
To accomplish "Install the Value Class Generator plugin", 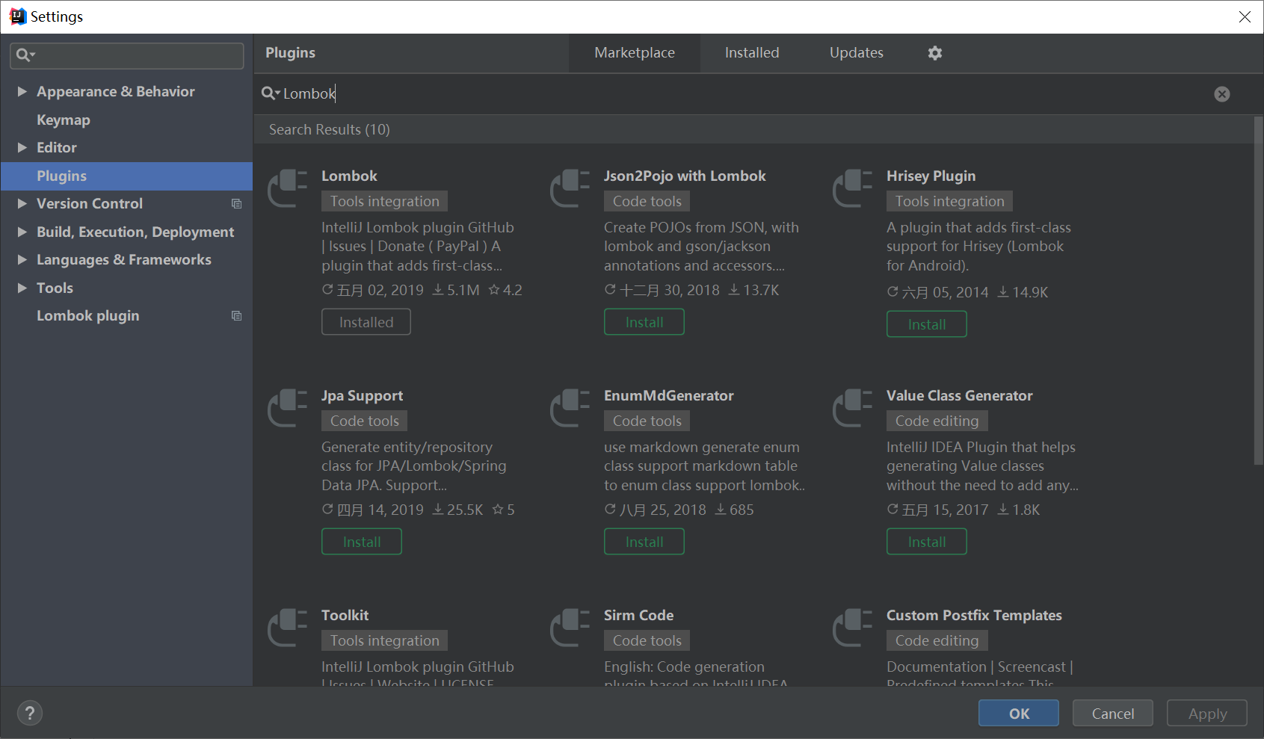I will (927, 542).
